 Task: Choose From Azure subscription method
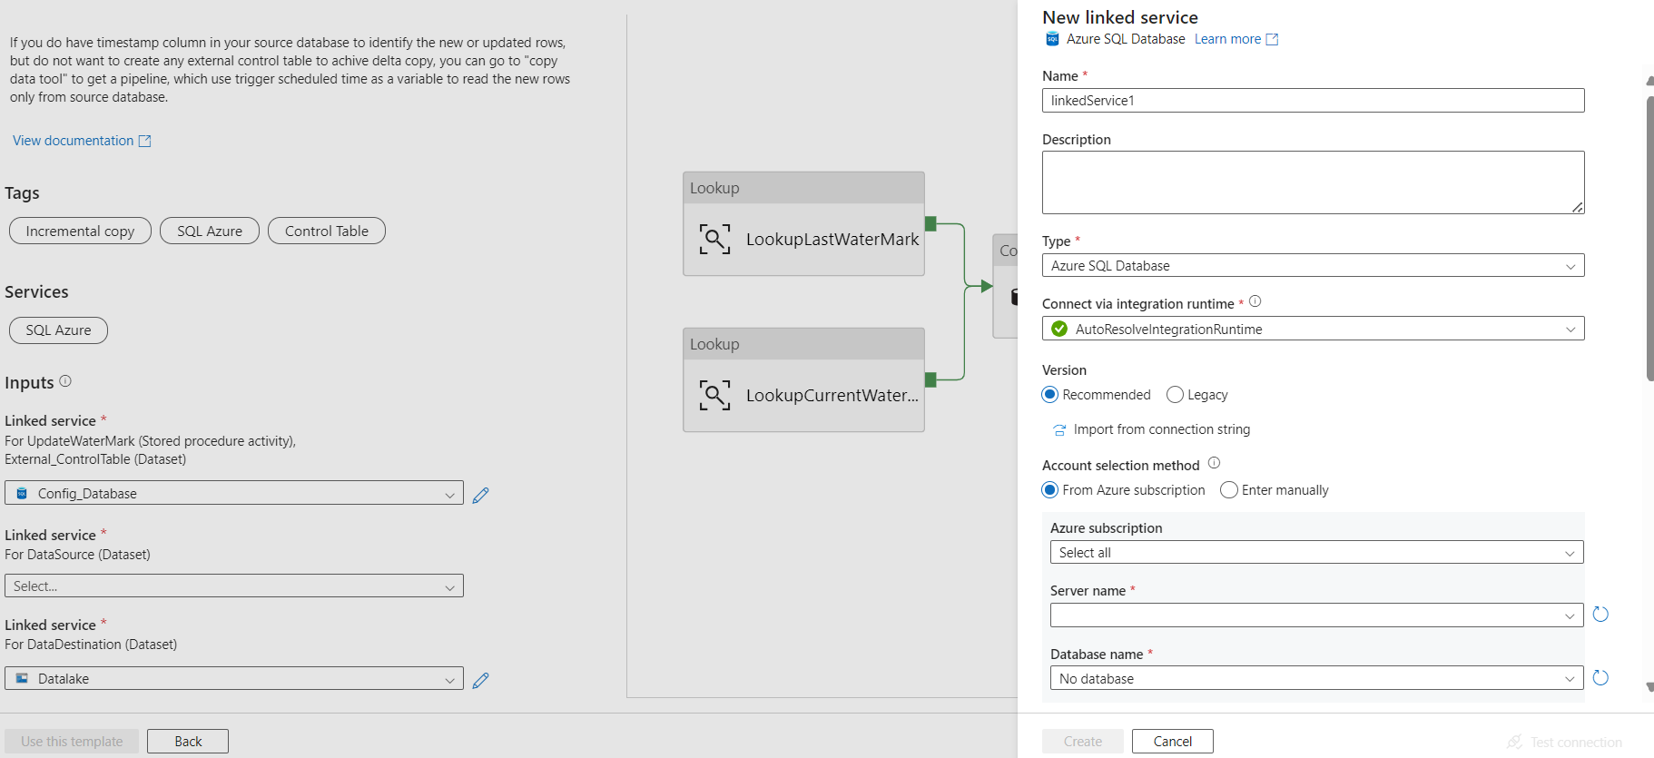click(1050, 490)
